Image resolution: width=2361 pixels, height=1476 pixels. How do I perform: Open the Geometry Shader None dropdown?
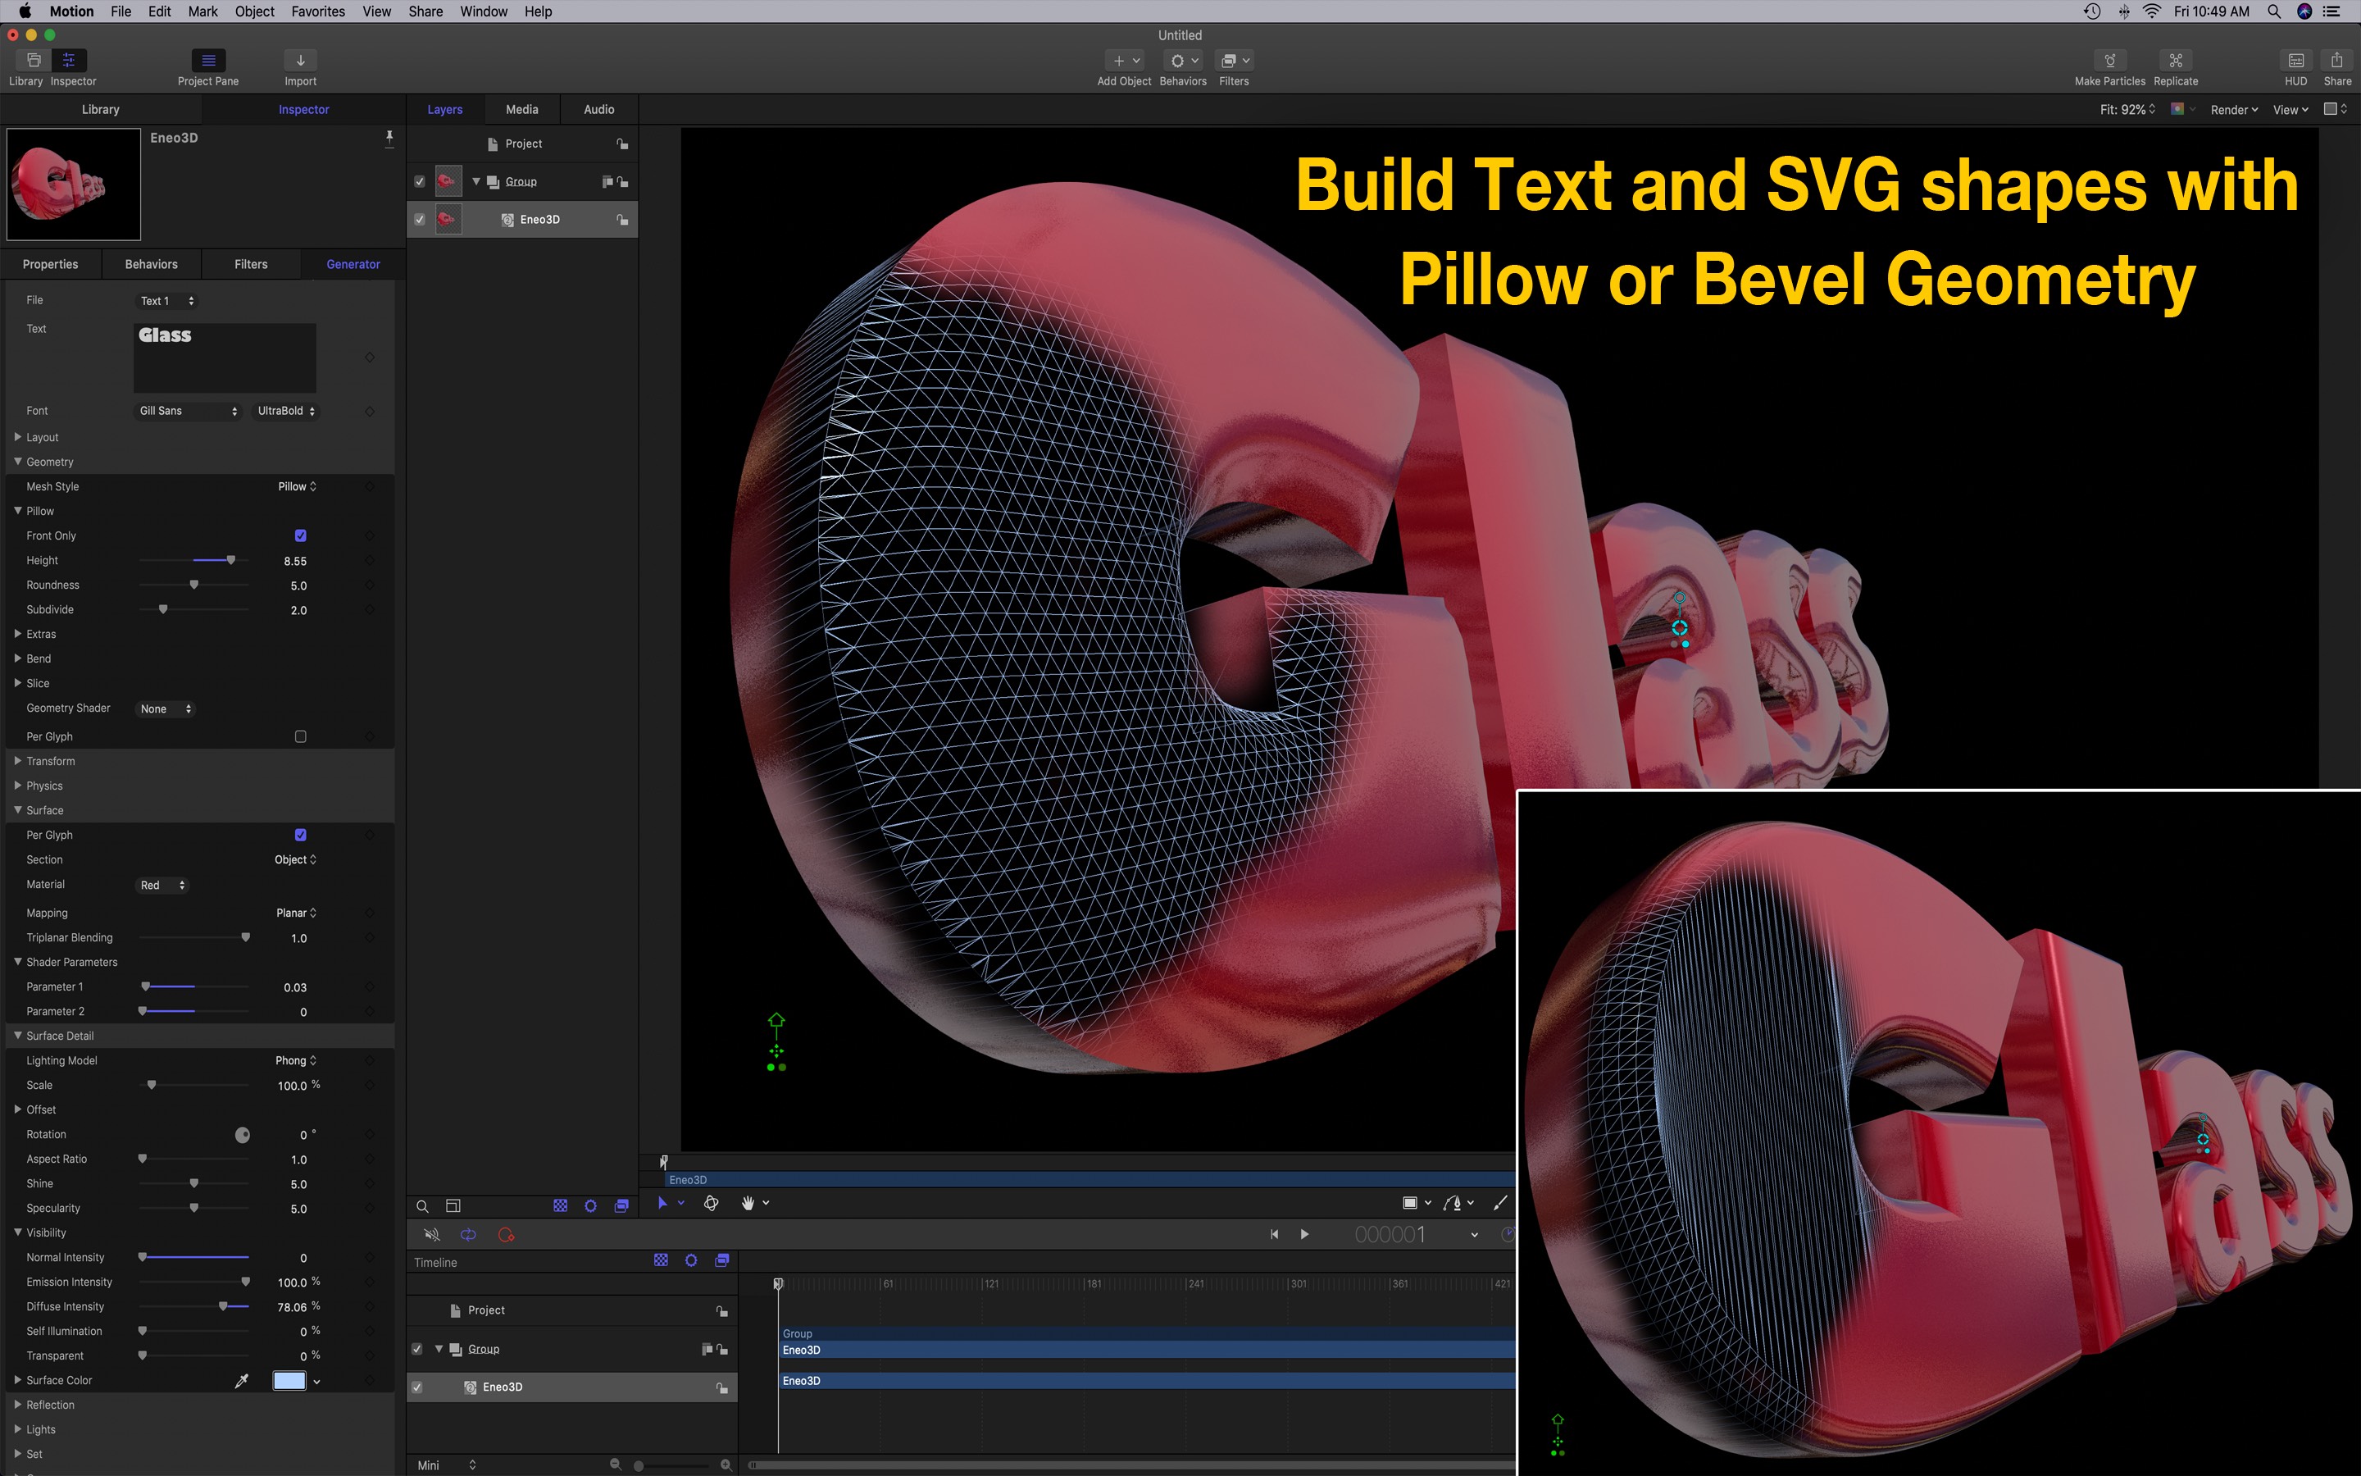point(165,708)
